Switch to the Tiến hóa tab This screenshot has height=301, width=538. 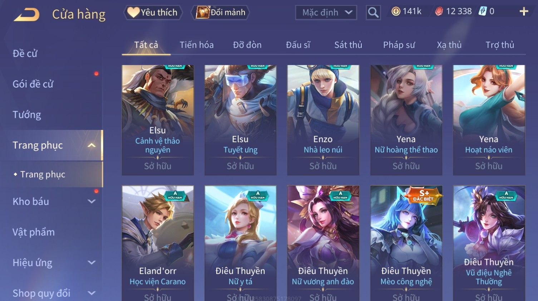click(x=197, y=45)
